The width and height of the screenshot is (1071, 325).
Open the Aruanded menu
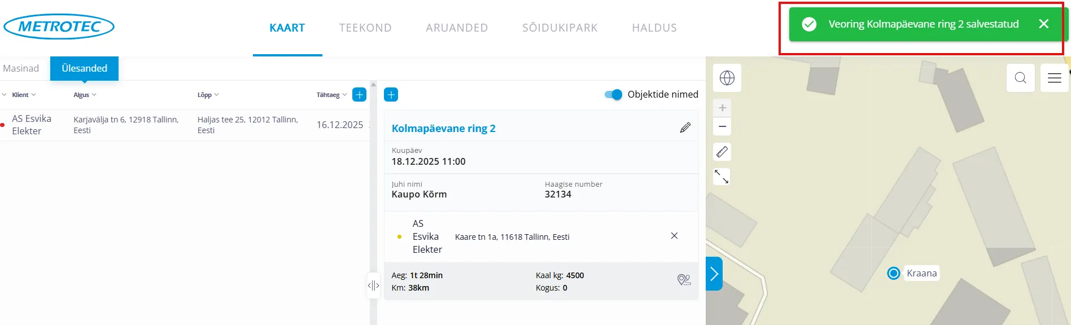tap(457, 28)
